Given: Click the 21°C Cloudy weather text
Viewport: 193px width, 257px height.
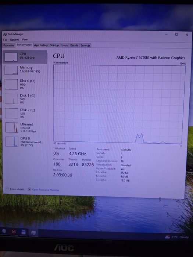Looking at the screenshot, I should (x=180, y=237).
